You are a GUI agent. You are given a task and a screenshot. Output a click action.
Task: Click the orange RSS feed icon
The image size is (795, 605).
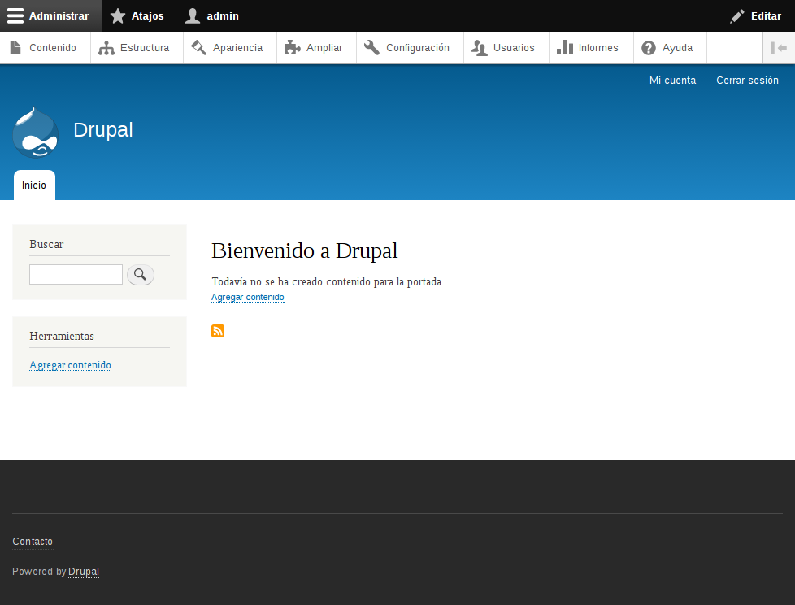[x=218, y=331]
